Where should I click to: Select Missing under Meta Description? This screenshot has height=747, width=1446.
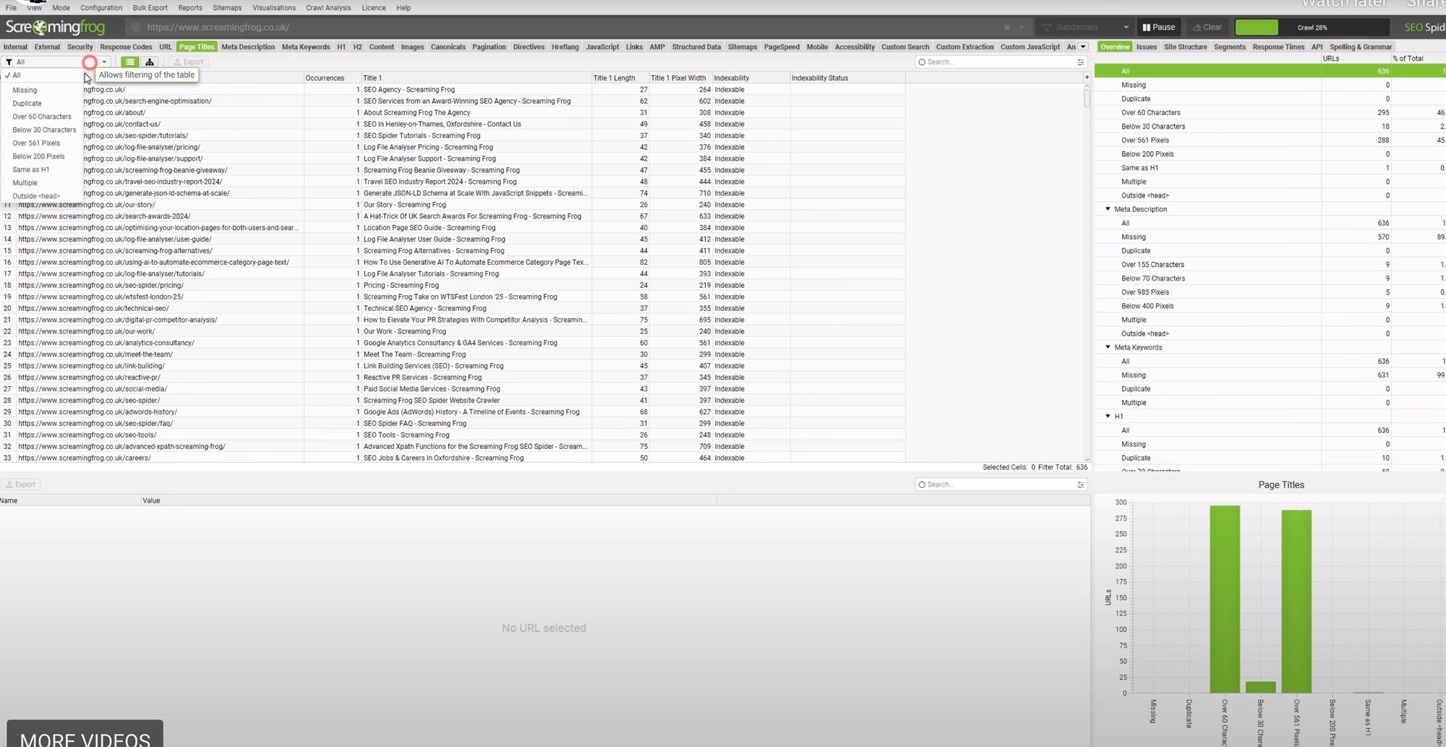1270,237
